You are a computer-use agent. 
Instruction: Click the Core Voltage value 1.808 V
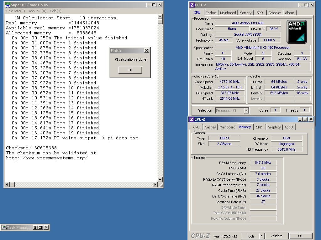pos(269,40)
